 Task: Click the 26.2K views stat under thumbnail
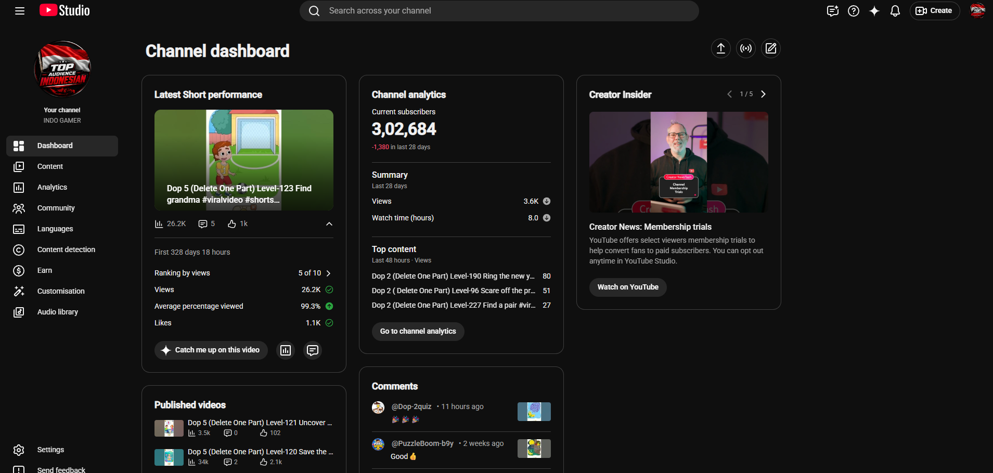170,224
